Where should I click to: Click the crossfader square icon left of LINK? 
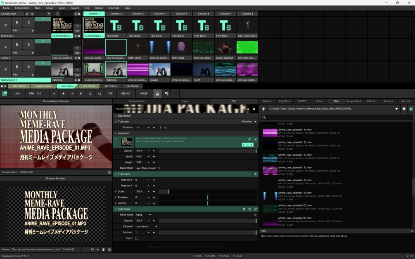pyautogui.click(x=5, y=94)
